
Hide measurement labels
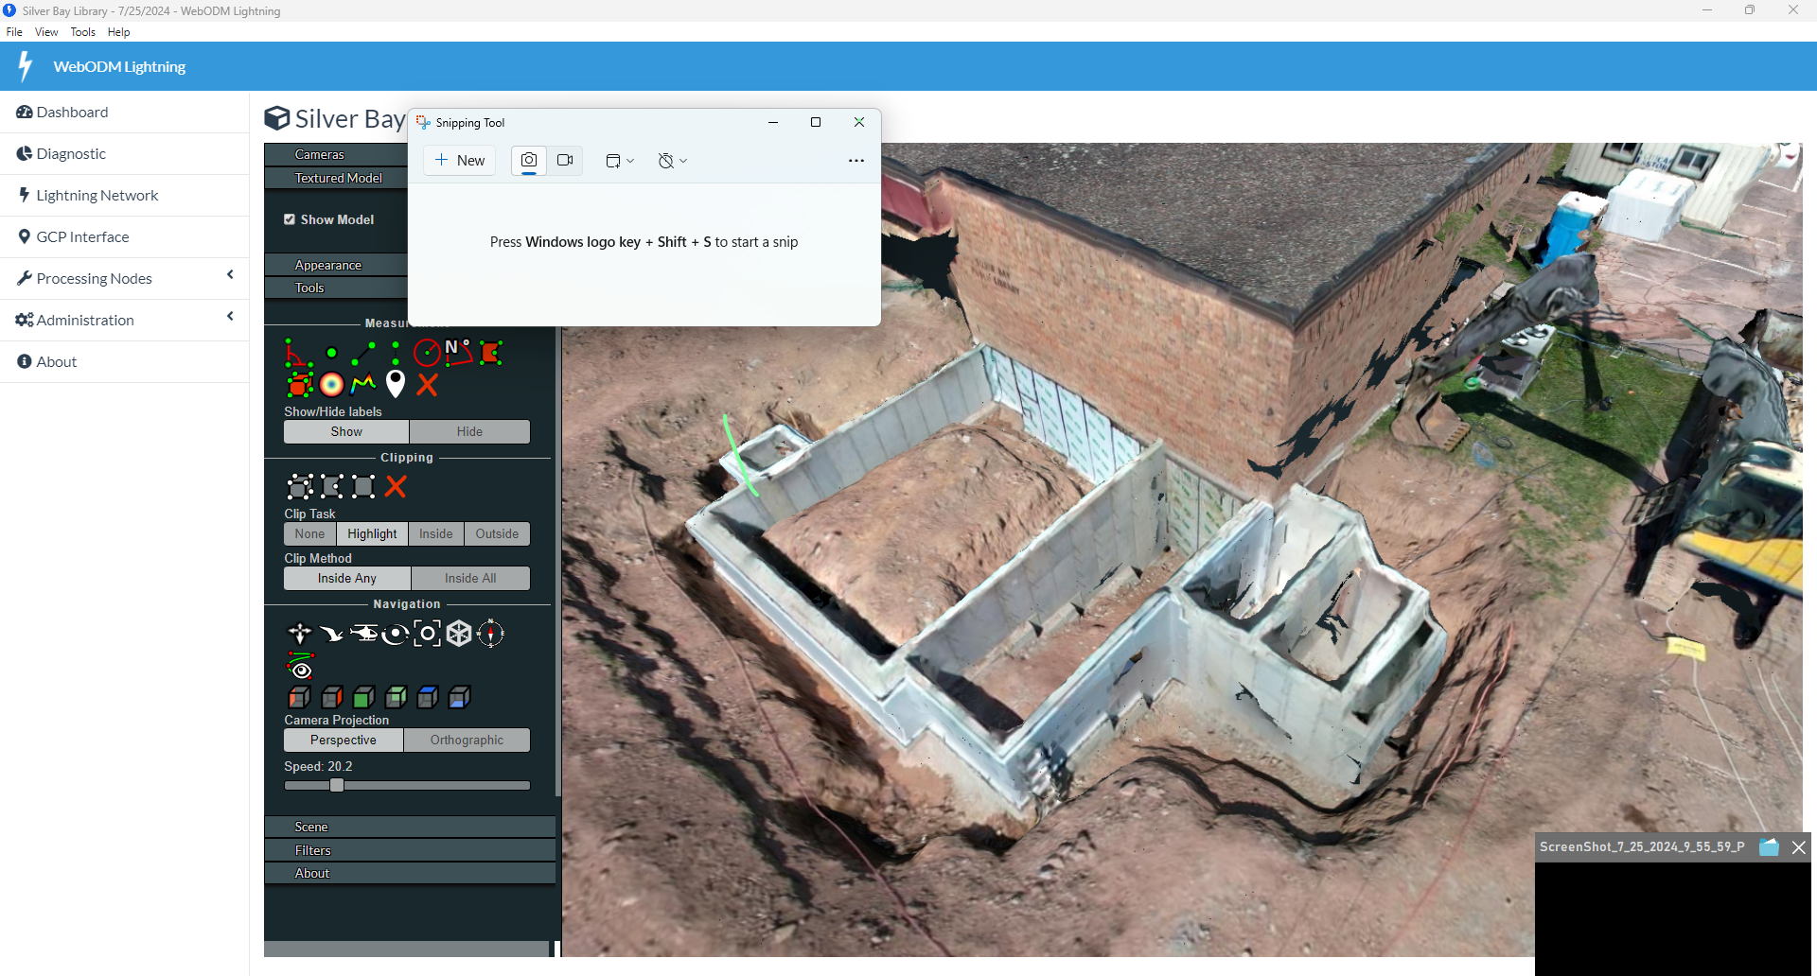pos(469,432)
